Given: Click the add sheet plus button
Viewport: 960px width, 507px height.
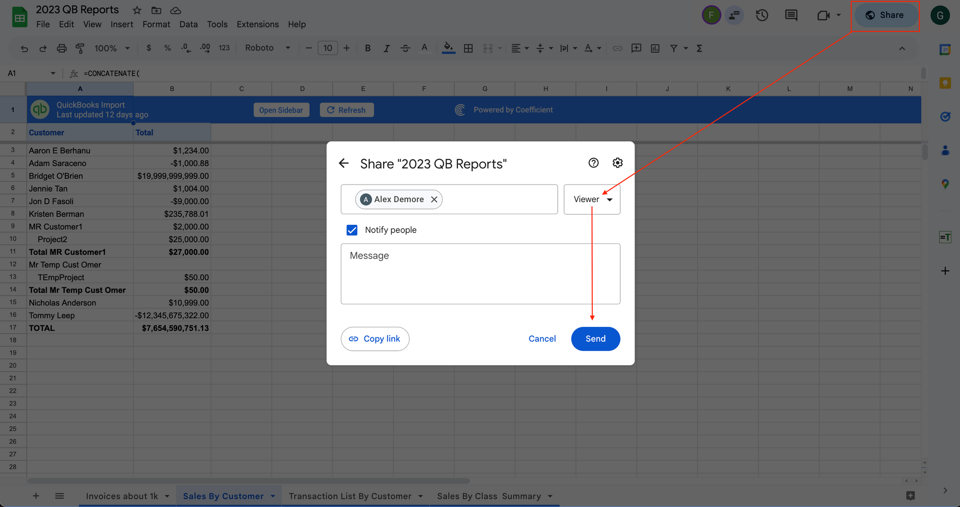Looking at the screenshot, I should 36,496.
